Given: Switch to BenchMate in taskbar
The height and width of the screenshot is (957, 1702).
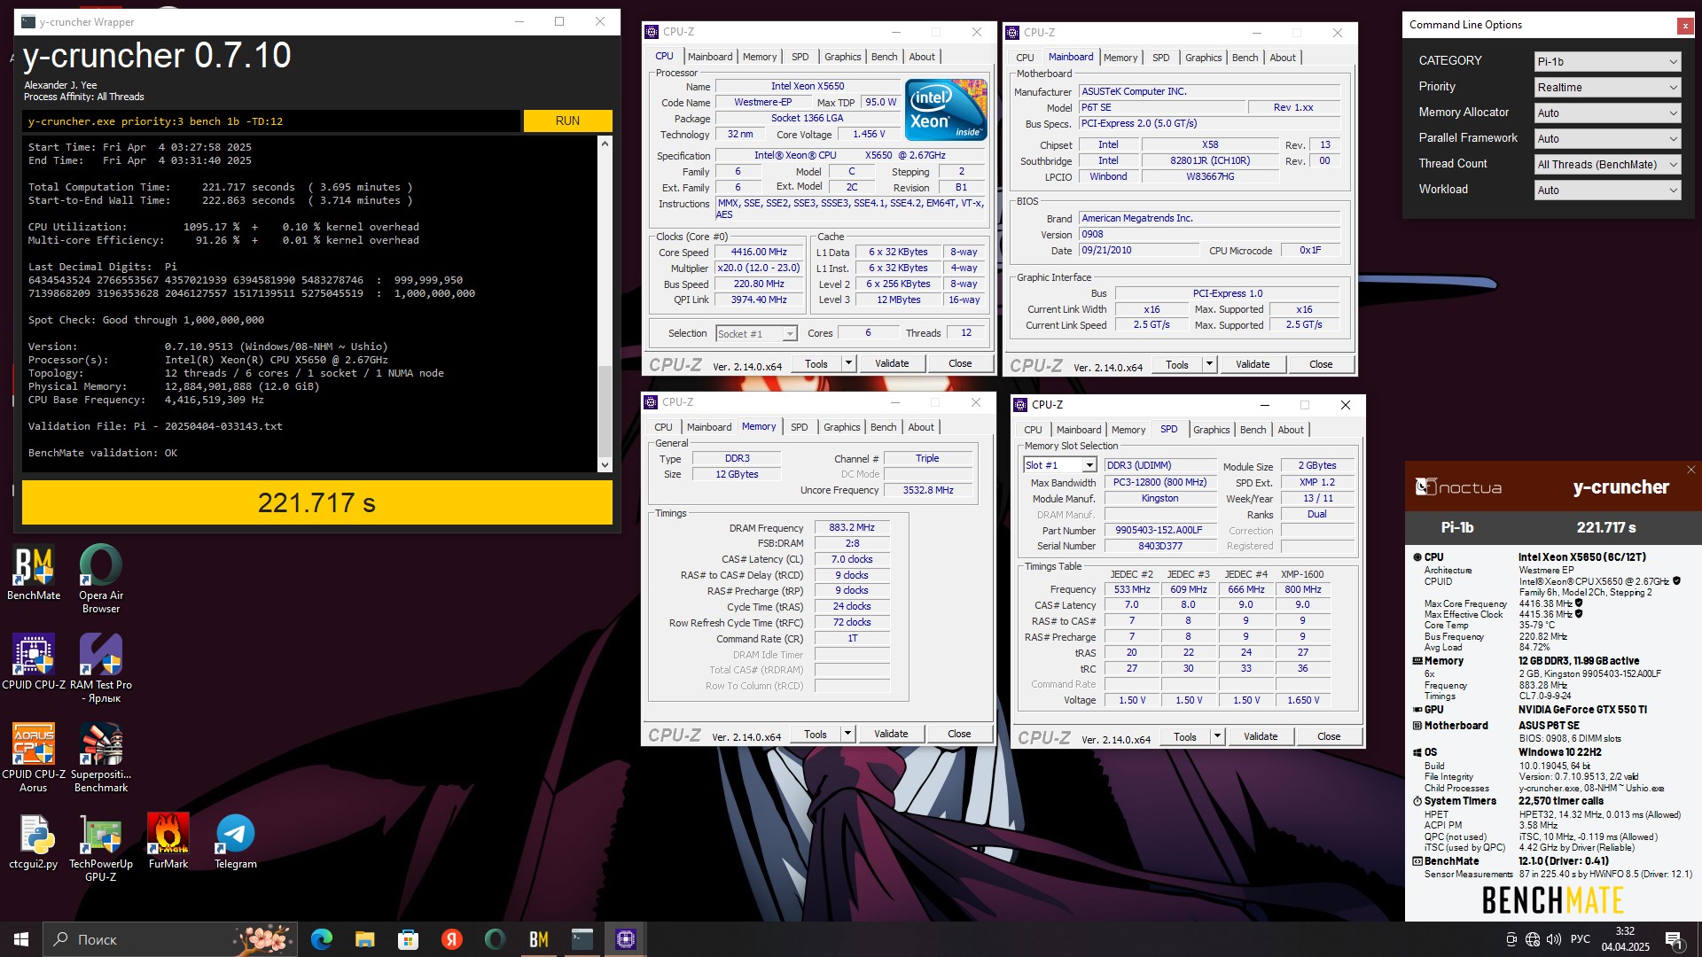Looking at the screenshot, I should (x=539, y=939).
